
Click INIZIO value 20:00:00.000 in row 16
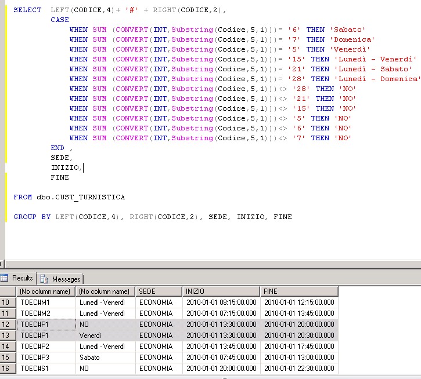(x=221, y=368)
